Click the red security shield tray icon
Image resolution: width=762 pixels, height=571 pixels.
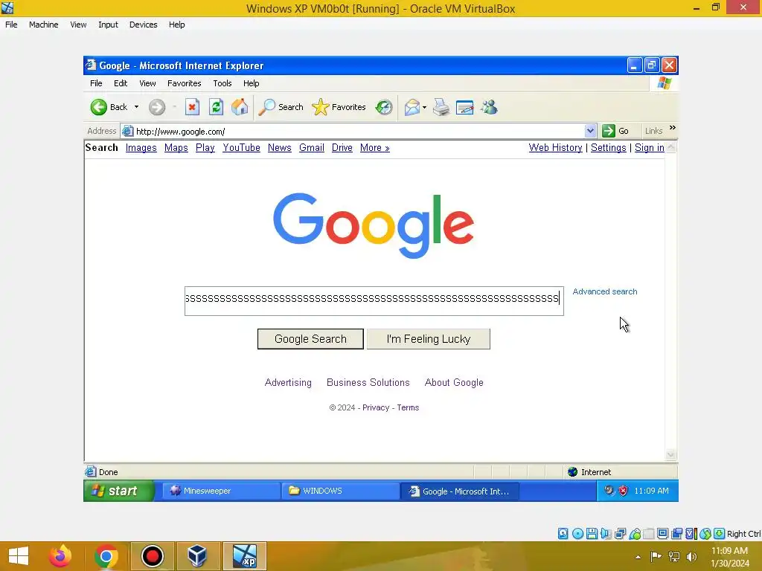tap(623, 491)
